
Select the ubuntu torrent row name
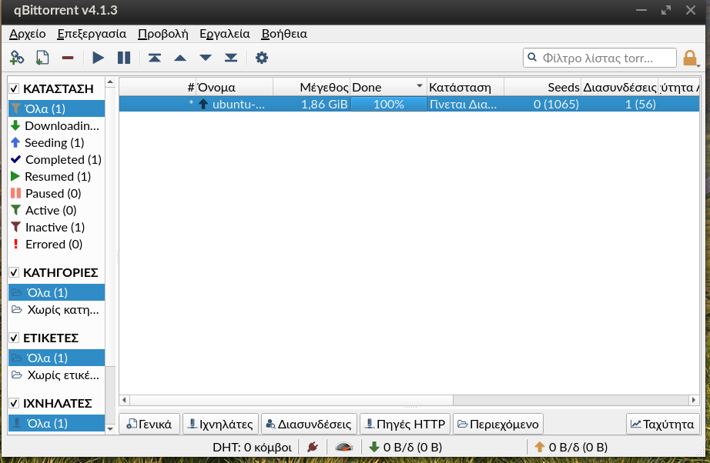click(239, 105)
